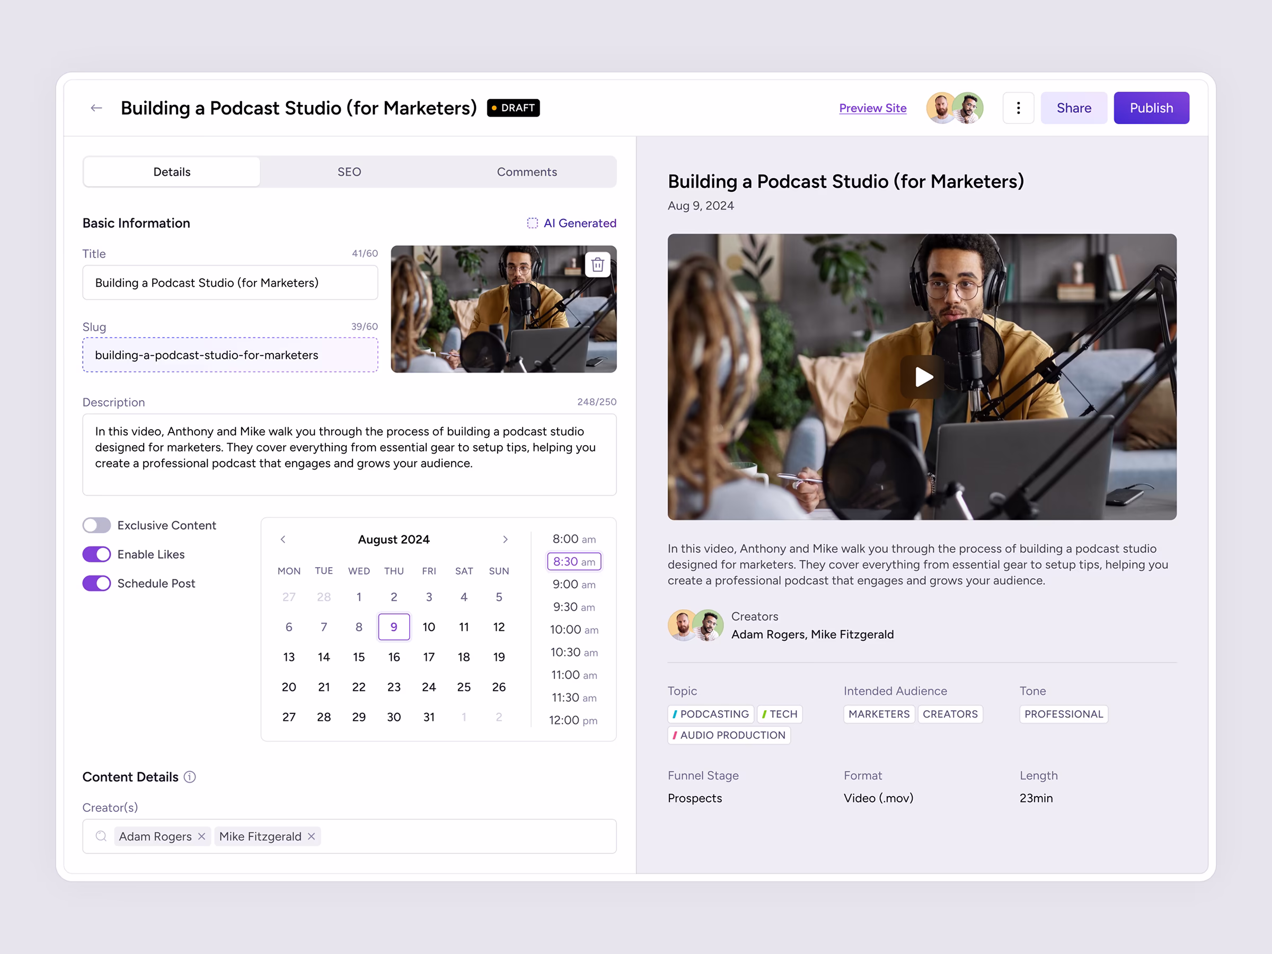Choose August 12 in the calendar
Viewport: 1272px width, 954px height.
(x=499, y=627)
